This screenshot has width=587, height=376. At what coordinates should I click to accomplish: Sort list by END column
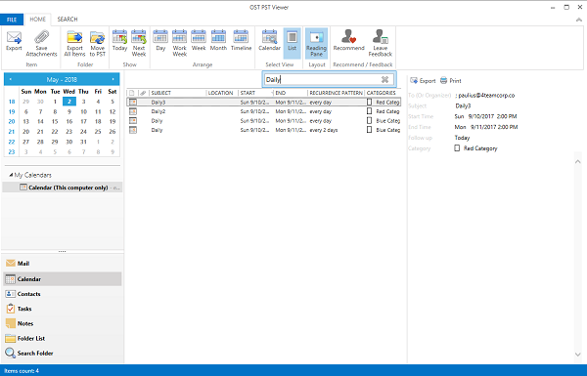291,93
